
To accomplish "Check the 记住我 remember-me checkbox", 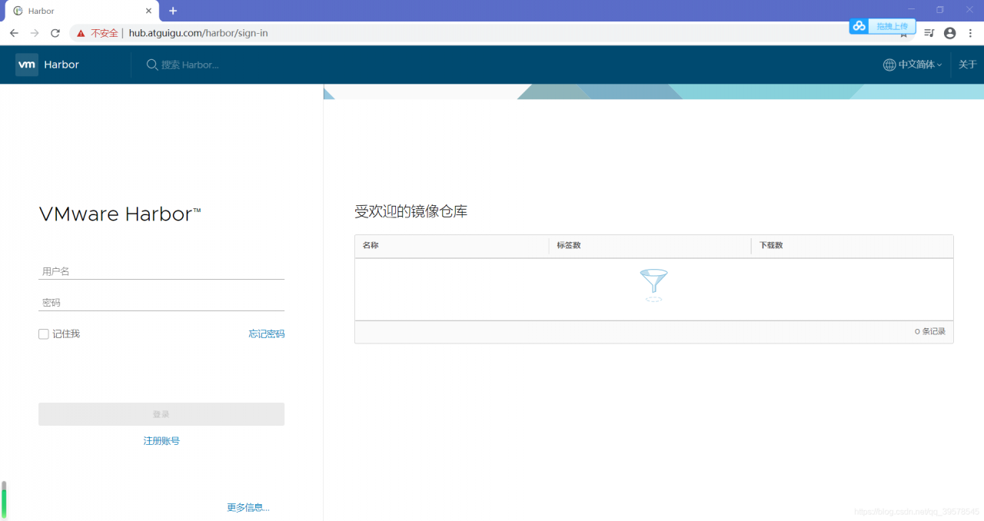I will click(44, 334).
